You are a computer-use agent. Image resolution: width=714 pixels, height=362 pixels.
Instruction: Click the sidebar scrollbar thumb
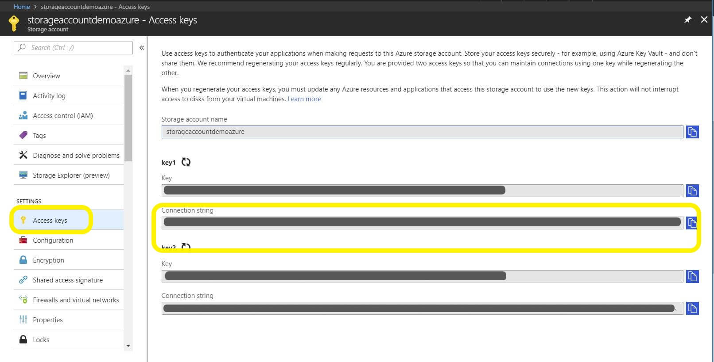[x=128, y=118]
